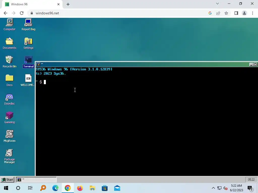This screenshot has height=193, width=258.
Task: Select the Windows 96 browser tab
Action: [x=32, y=4]
